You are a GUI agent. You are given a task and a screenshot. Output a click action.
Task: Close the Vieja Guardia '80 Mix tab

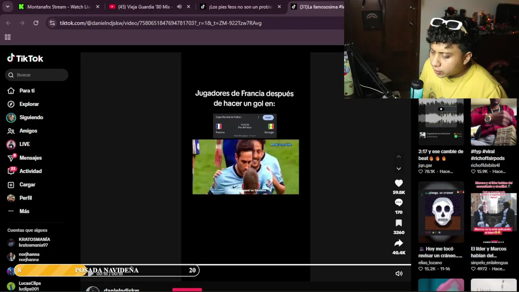click(189, 6)
